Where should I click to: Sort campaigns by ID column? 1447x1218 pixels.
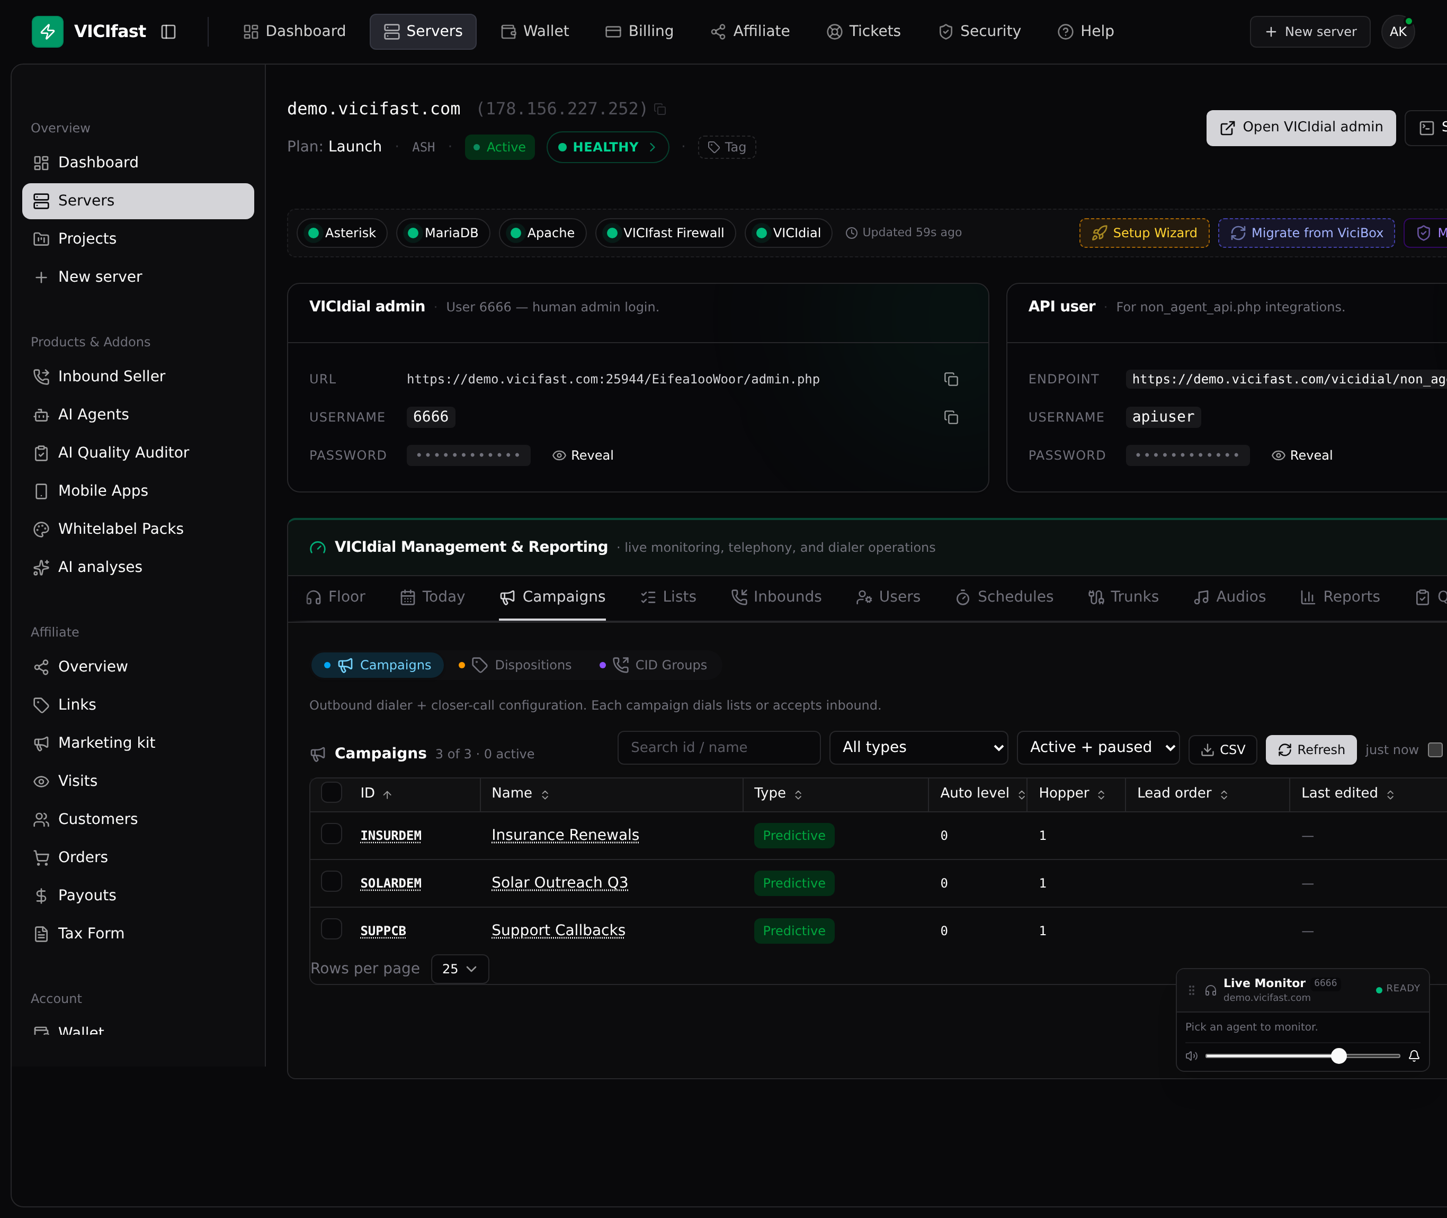[x=377, y=793]
